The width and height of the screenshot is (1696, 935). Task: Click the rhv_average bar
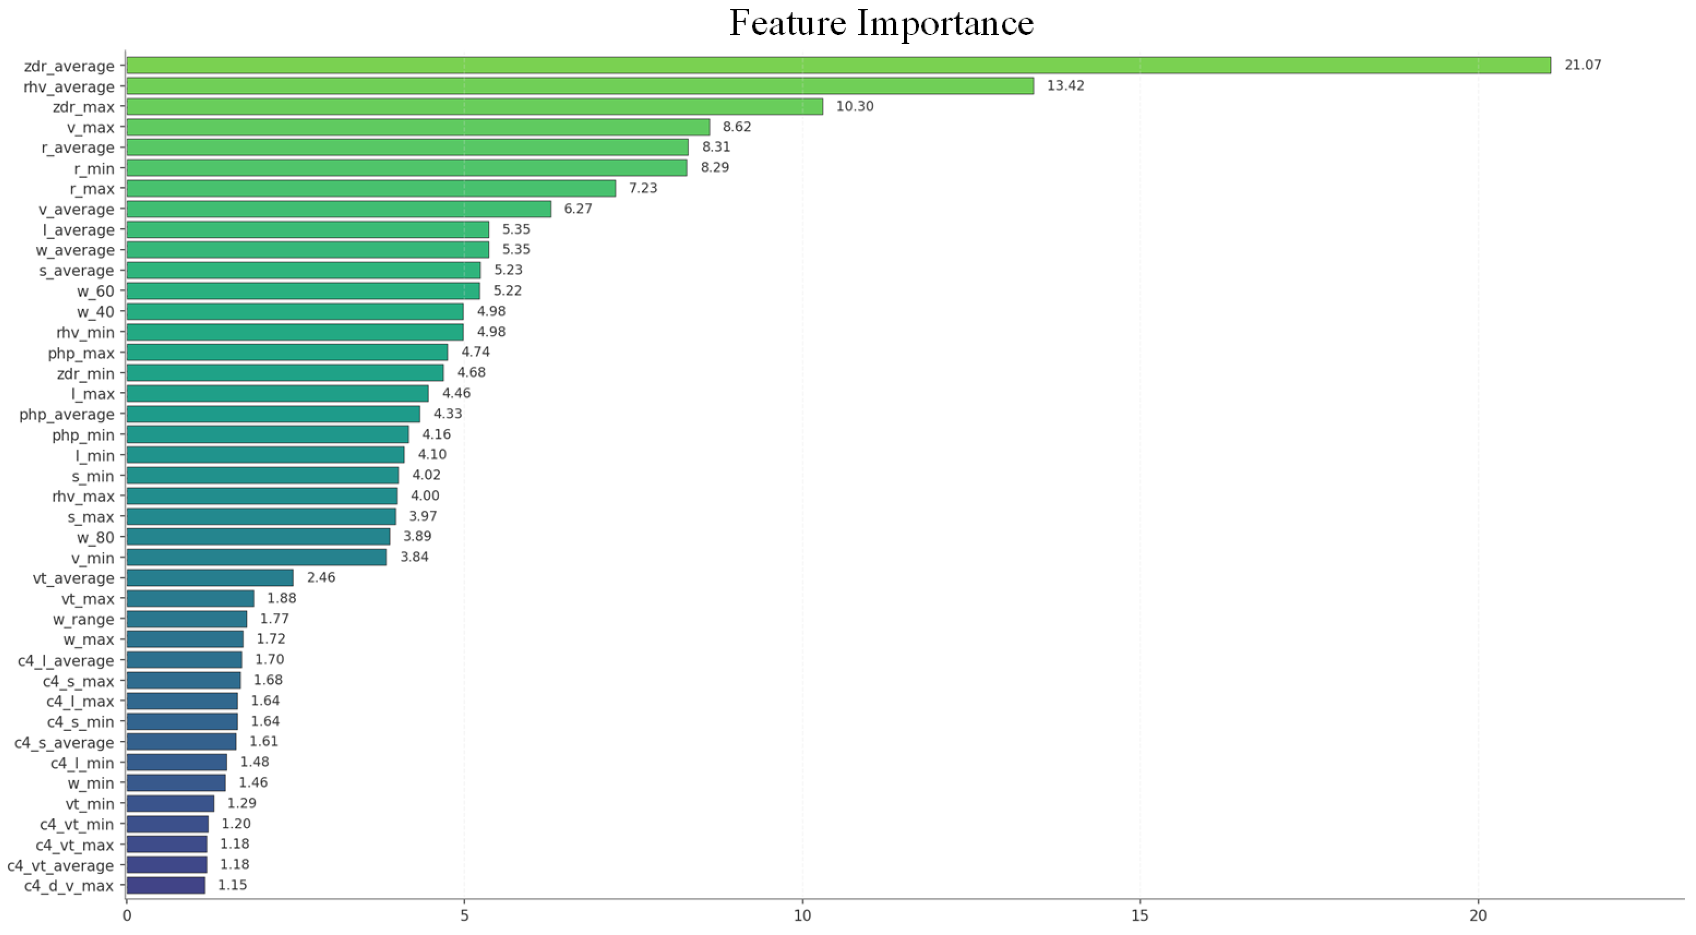[x=579, y=86]
